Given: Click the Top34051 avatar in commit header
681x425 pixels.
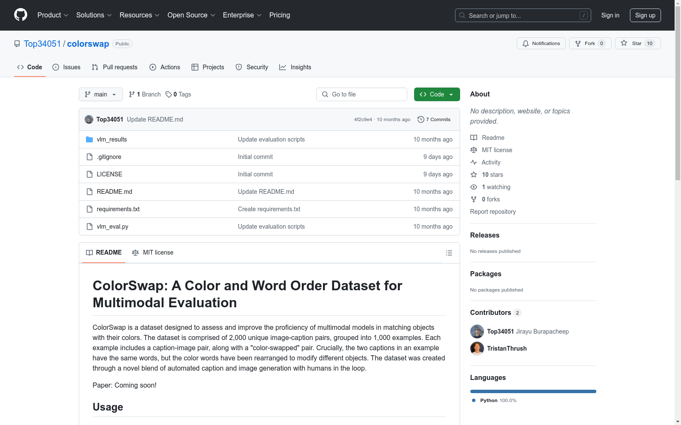Looking at the screenshot, I should [x=89, y=119].
